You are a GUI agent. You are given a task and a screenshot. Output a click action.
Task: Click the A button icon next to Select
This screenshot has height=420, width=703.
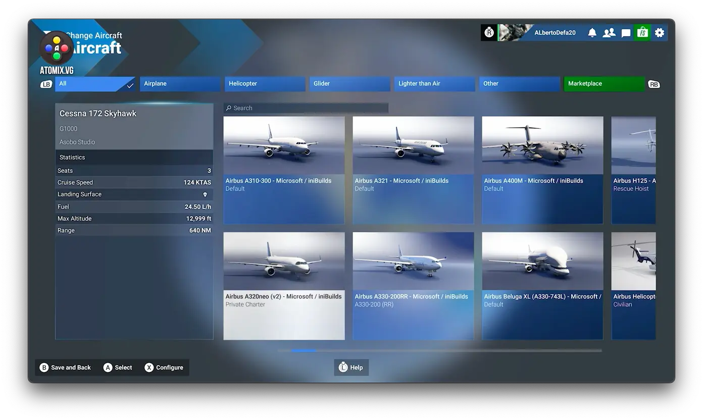click(108, 367)
